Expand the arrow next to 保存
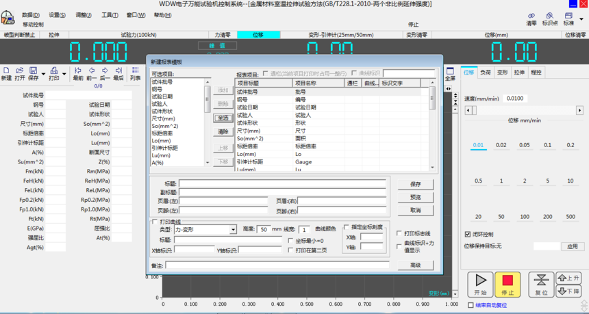 pos(43,73)
